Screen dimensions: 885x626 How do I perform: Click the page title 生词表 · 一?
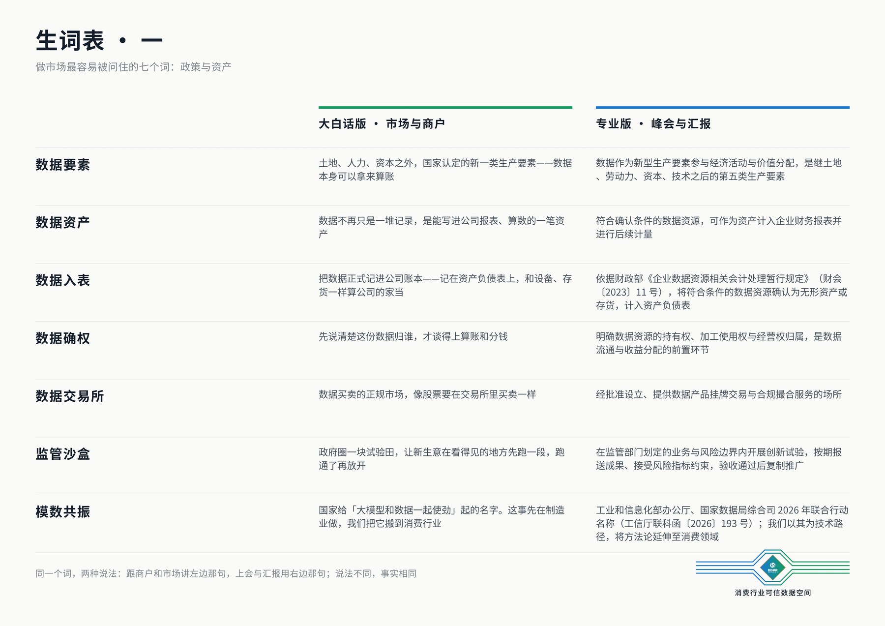(x=99, y=40)
